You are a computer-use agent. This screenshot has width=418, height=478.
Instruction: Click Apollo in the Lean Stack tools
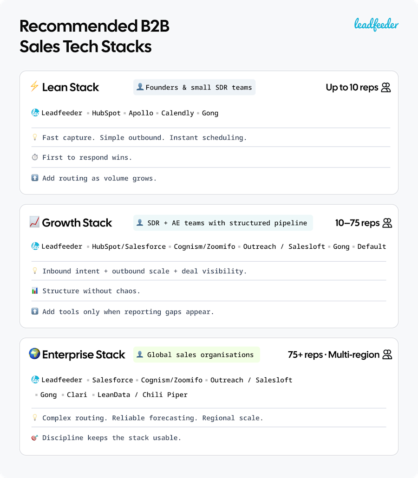point(141,113)
